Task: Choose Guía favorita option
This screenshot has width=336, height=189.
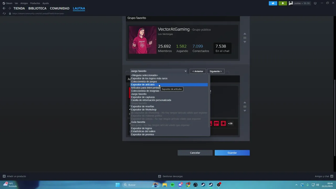Action: (x=169, y=122)
